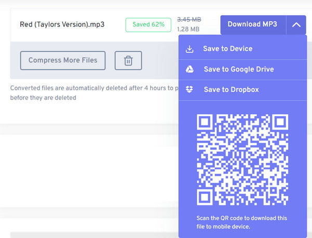Click the Google Drive triangle icon
312x238 pixels.
189,69
